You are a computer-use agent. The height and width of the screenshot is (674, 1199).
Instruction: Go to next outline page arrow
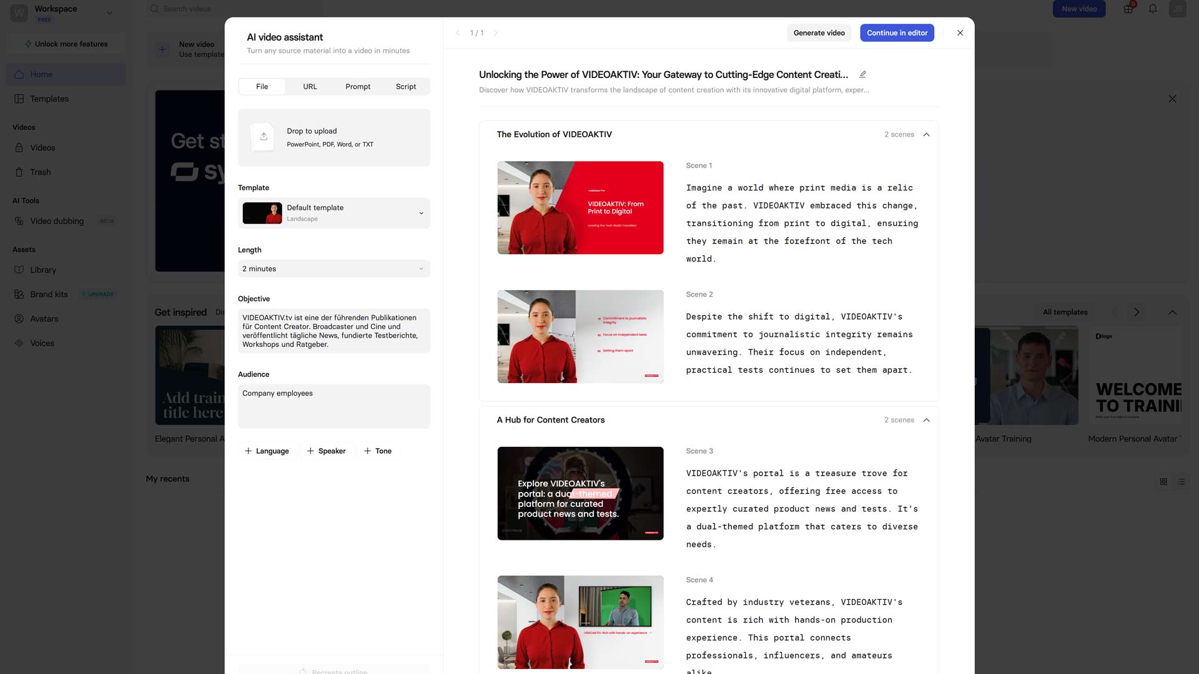click(x=495, y=33)
